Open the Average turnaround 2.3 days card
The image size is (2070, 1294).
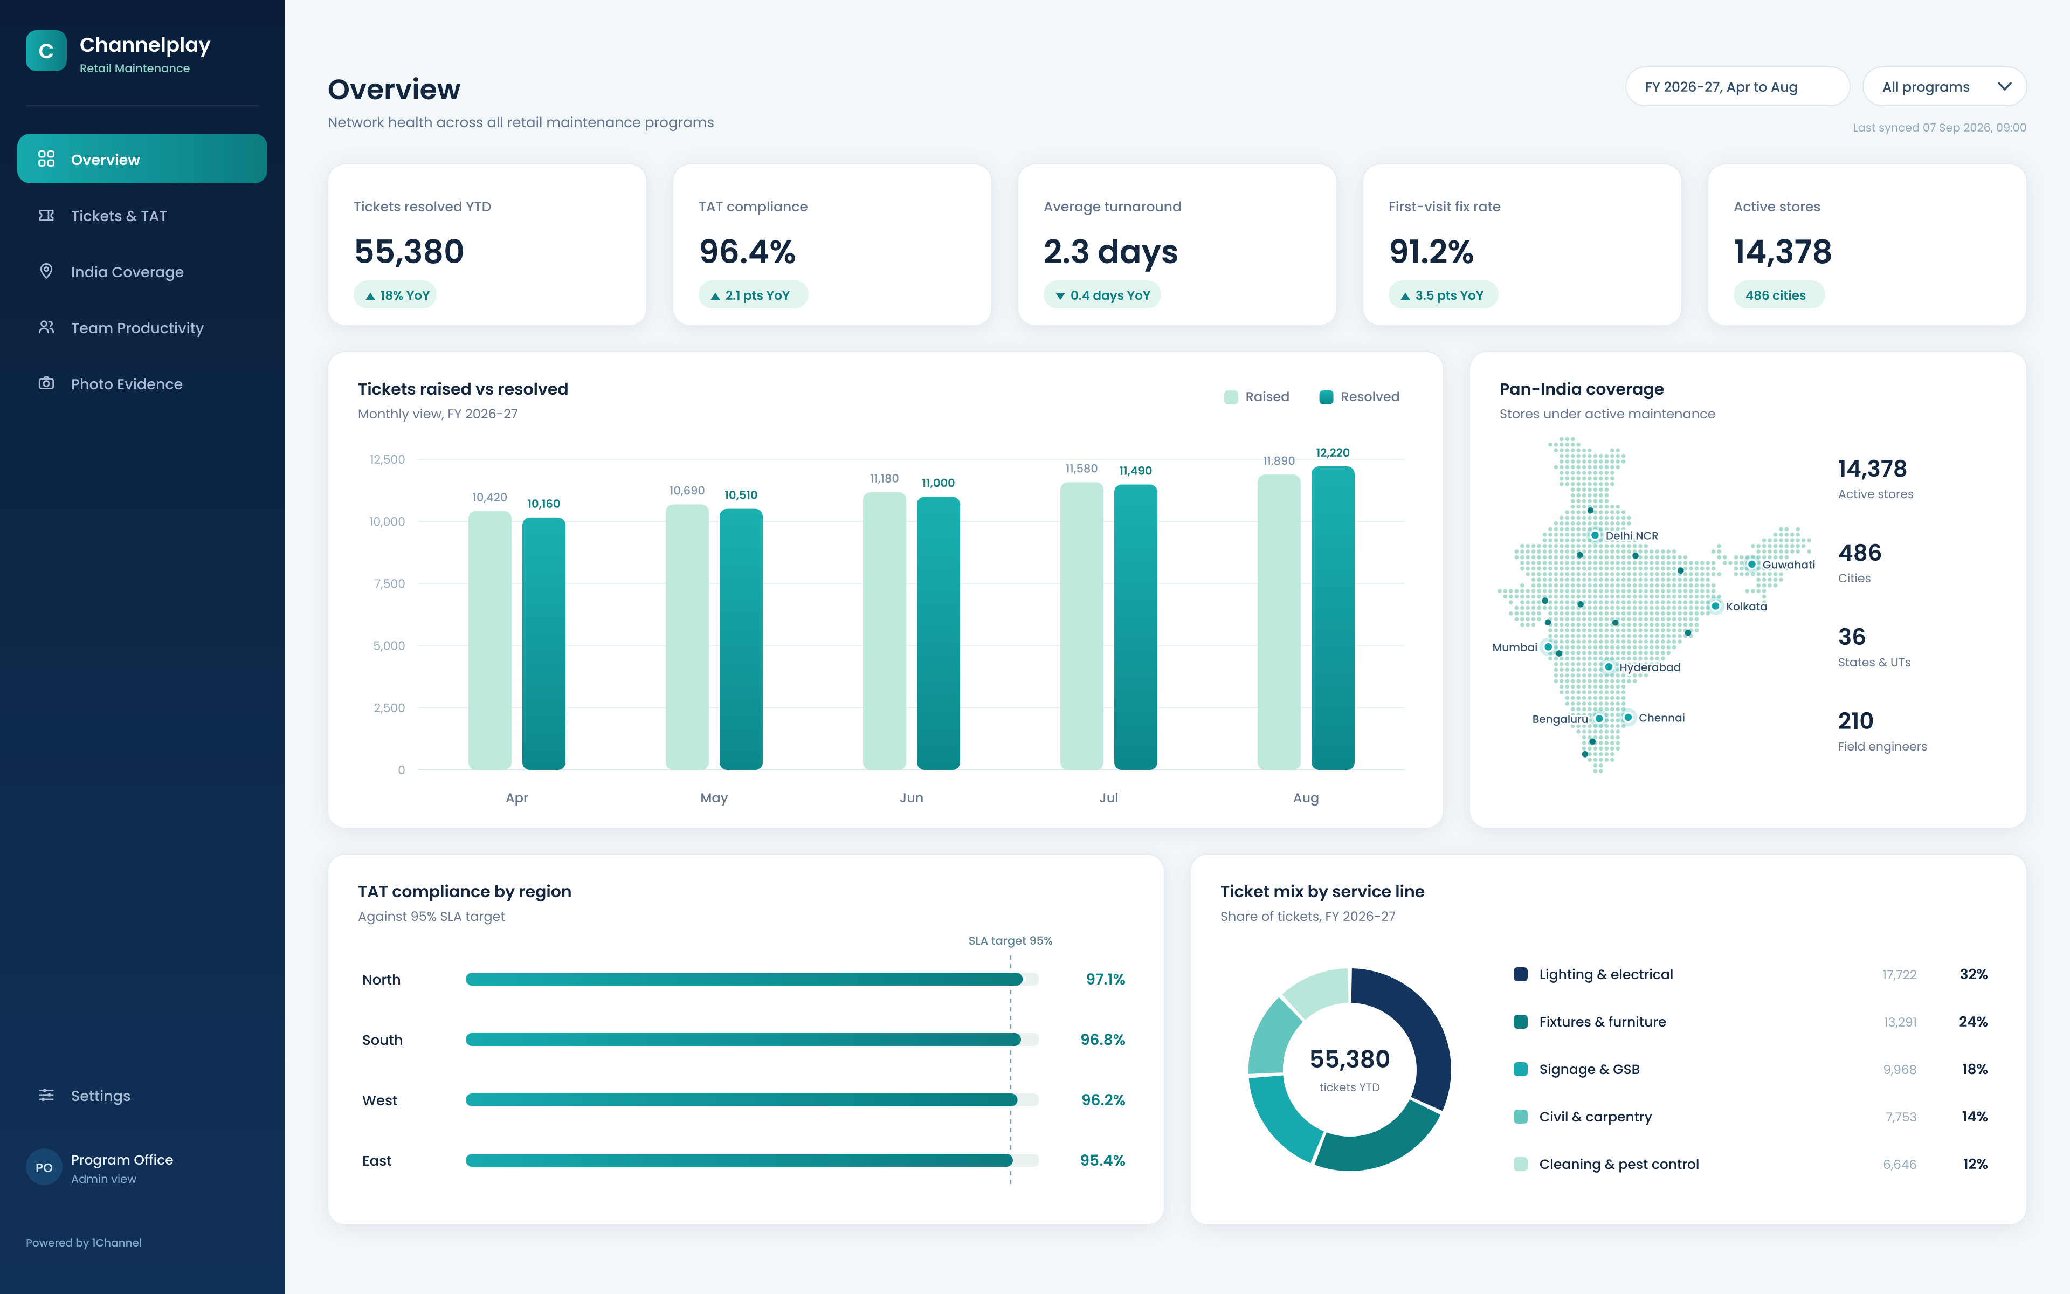coord(1177,245)
